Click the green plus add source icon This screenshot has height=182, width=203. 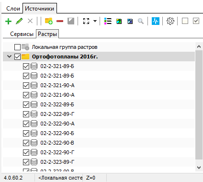(8, 21)
